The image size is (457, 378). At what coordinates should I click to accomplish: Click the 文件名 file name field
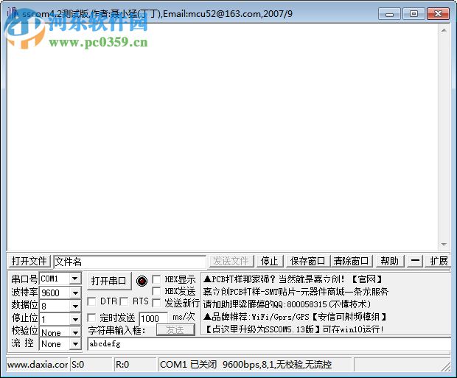[x=130, y=262]
